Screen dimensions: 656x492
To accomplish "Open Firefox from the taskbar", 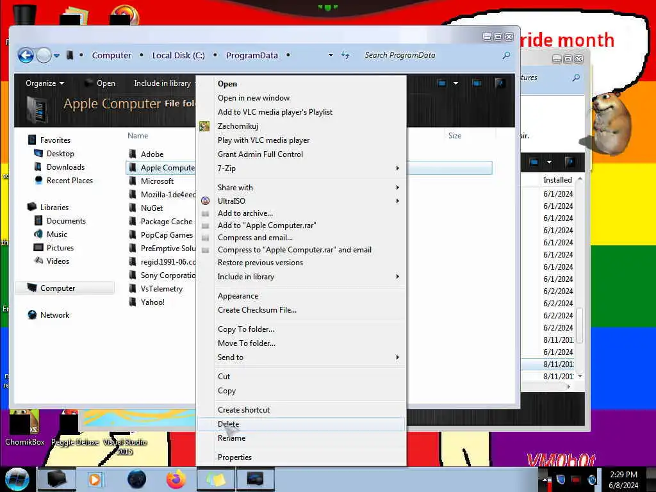I will tap(176, 479).
